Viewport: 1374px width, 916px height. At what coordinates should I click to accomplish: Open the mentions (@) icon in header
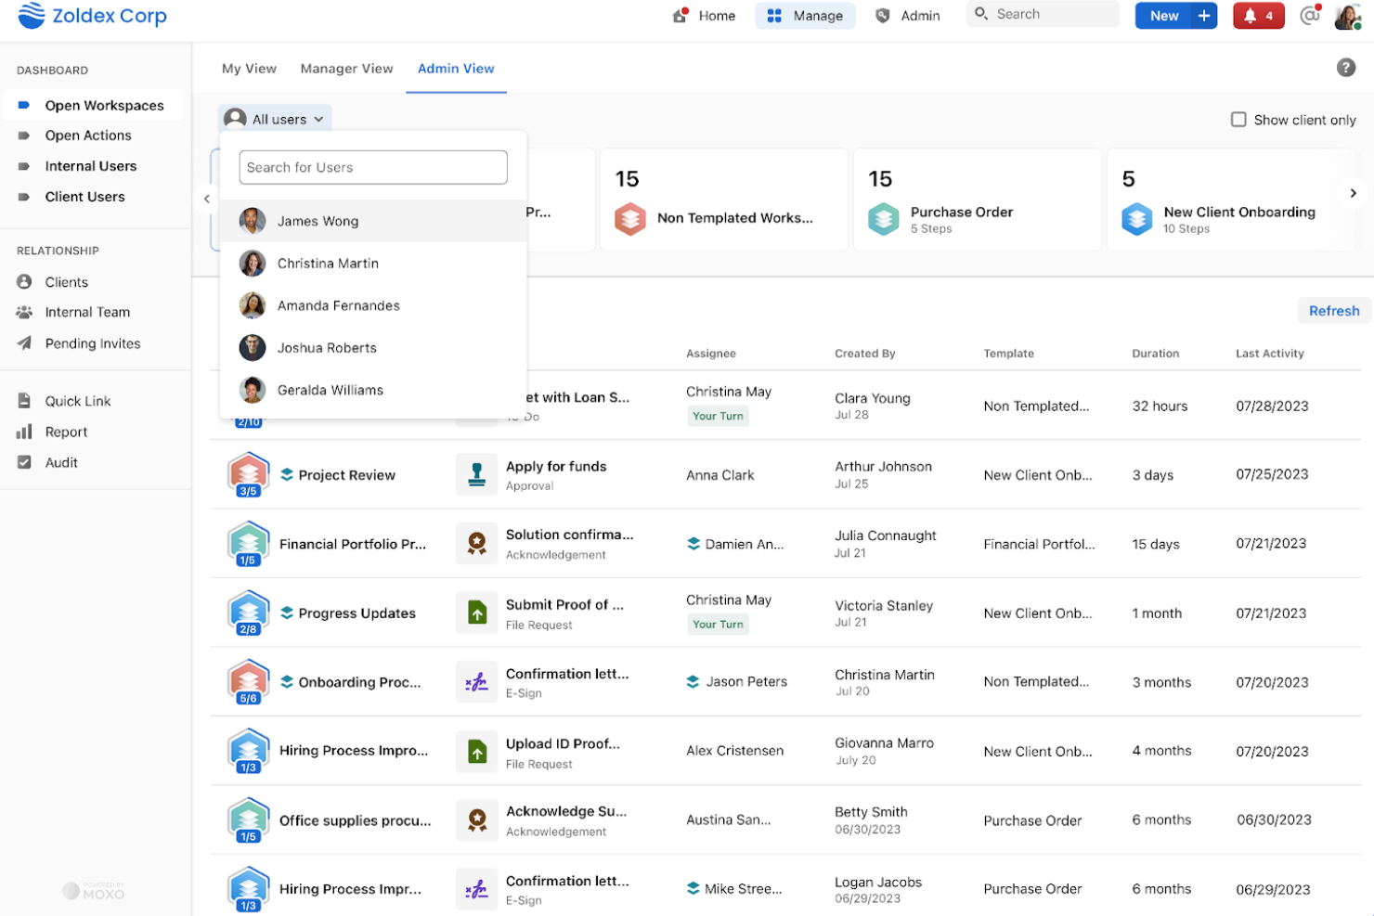point(1308,16)
